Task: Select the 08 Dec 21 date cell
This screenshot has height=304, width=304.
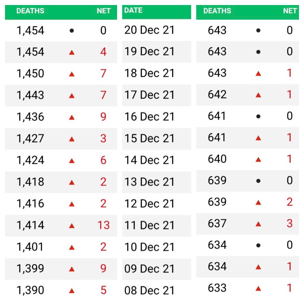Action: pos(149,290)
